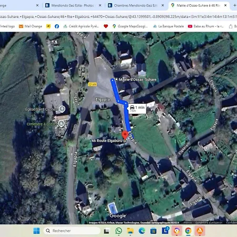Launch Google Chrome from the taskbar
The image size is (237, 237).
tap(188, 231)
